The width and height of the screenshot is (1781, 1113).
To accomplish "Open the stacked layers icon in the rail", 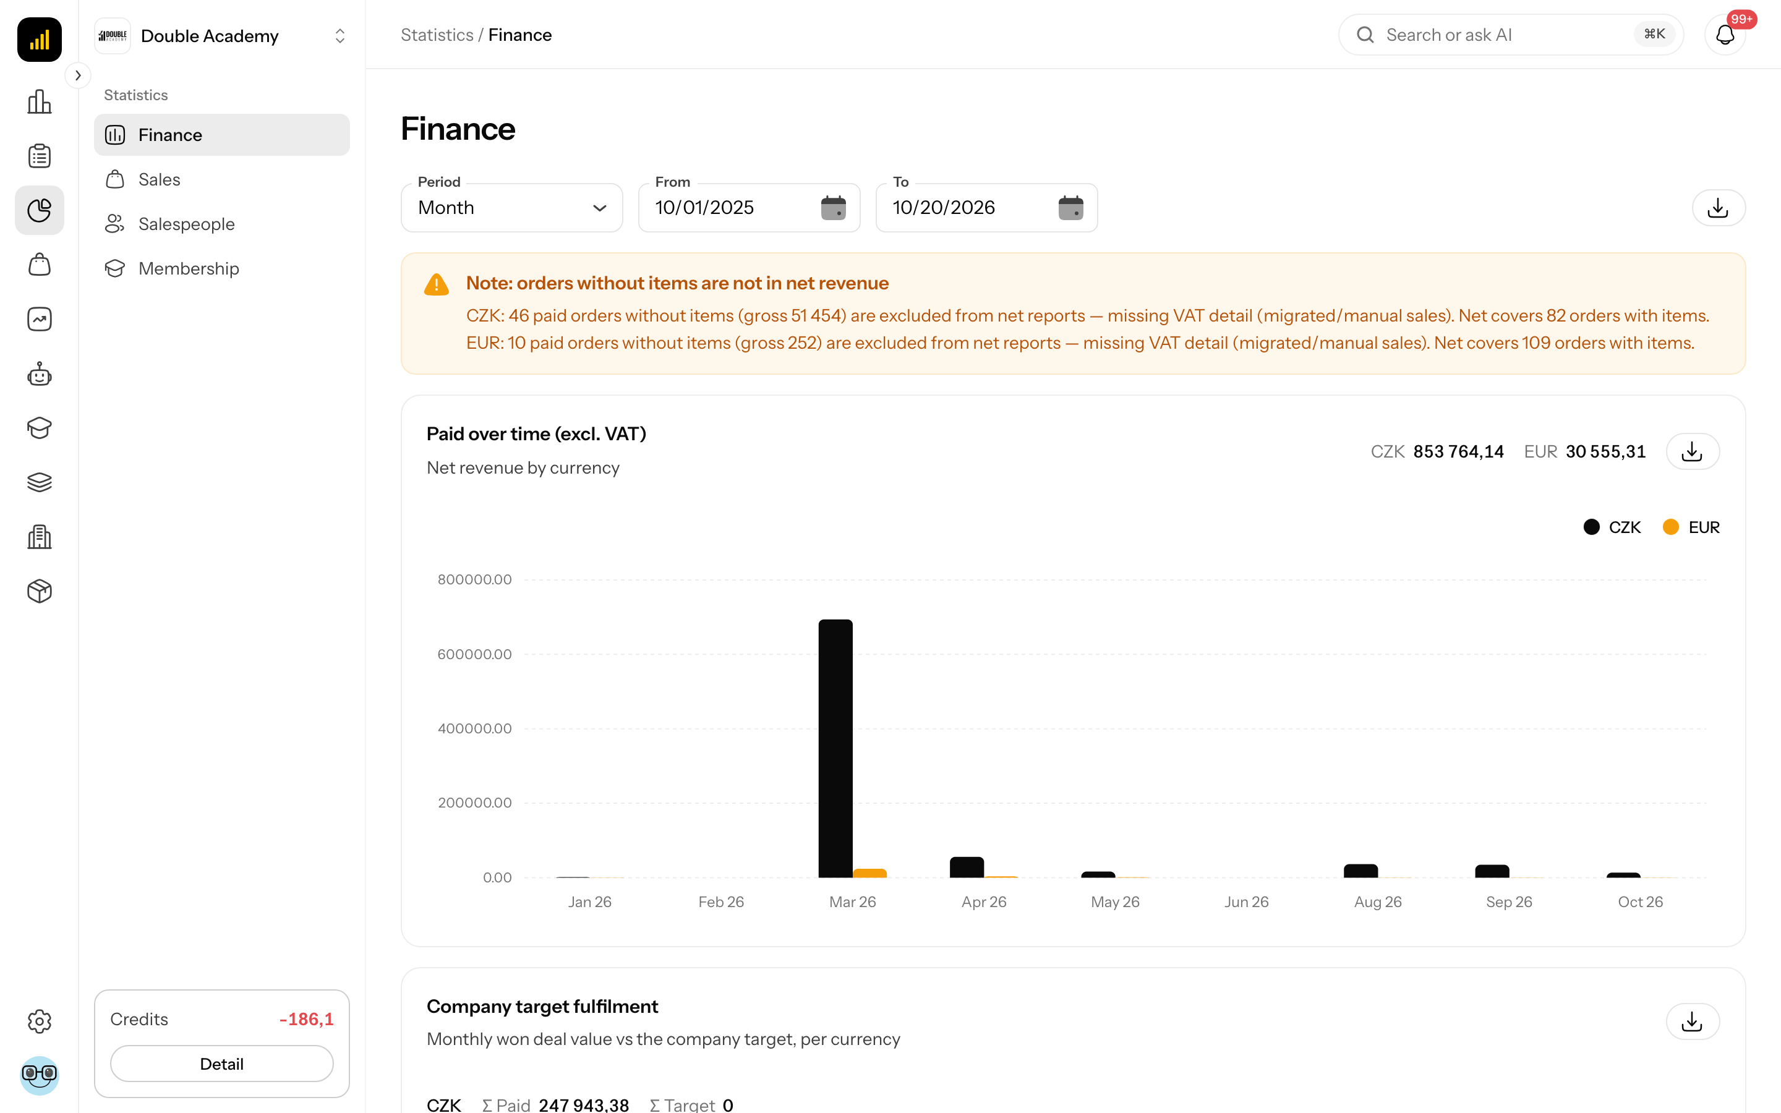I will (39, 482).
